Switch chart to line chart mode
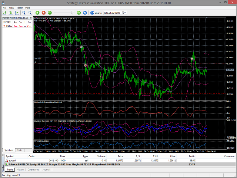This screenshot has height=178, width=237. point(17,13)
